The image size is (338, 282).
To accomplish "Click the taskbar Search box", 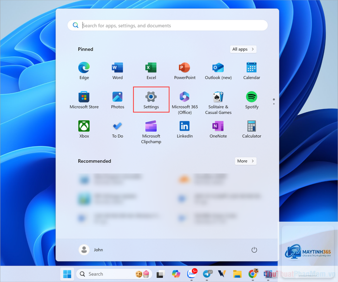I will coord(114,274).
